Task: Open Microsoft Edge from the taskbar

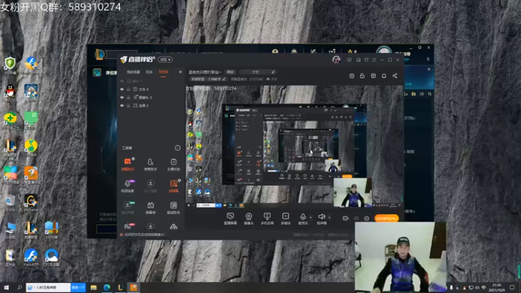Action: coord(107,287)
